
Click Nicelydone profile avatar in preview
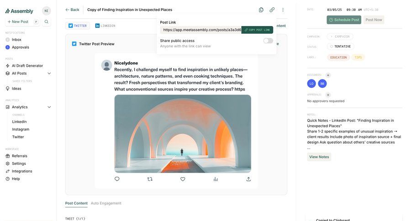point(107,65)
